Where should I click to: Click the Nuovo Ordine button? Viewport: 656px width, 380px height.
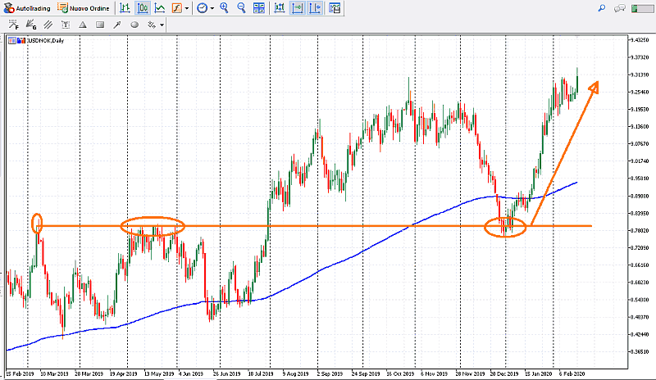click(x=84, y=8)
